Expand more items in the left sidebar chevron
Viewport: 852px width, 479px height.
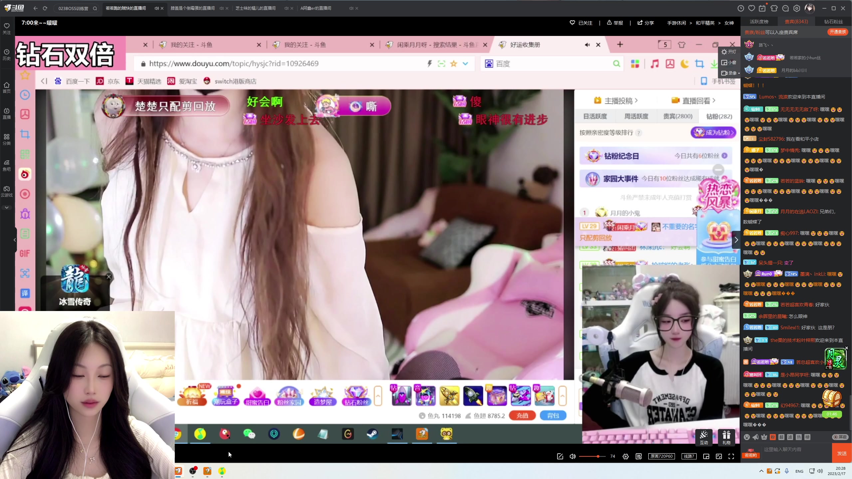pyautogui.click(x=7, y=208)
